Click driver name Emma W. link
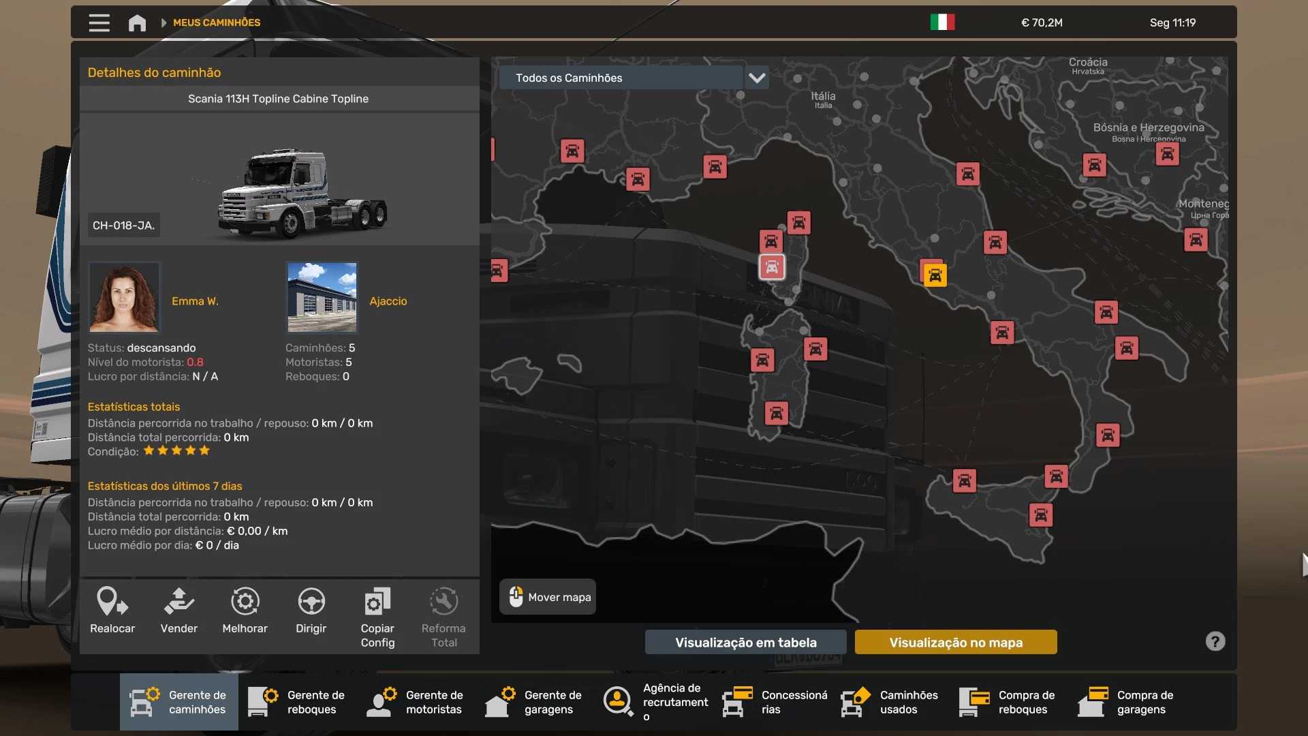The image size is (1308, 736). [x=195, y=301]
